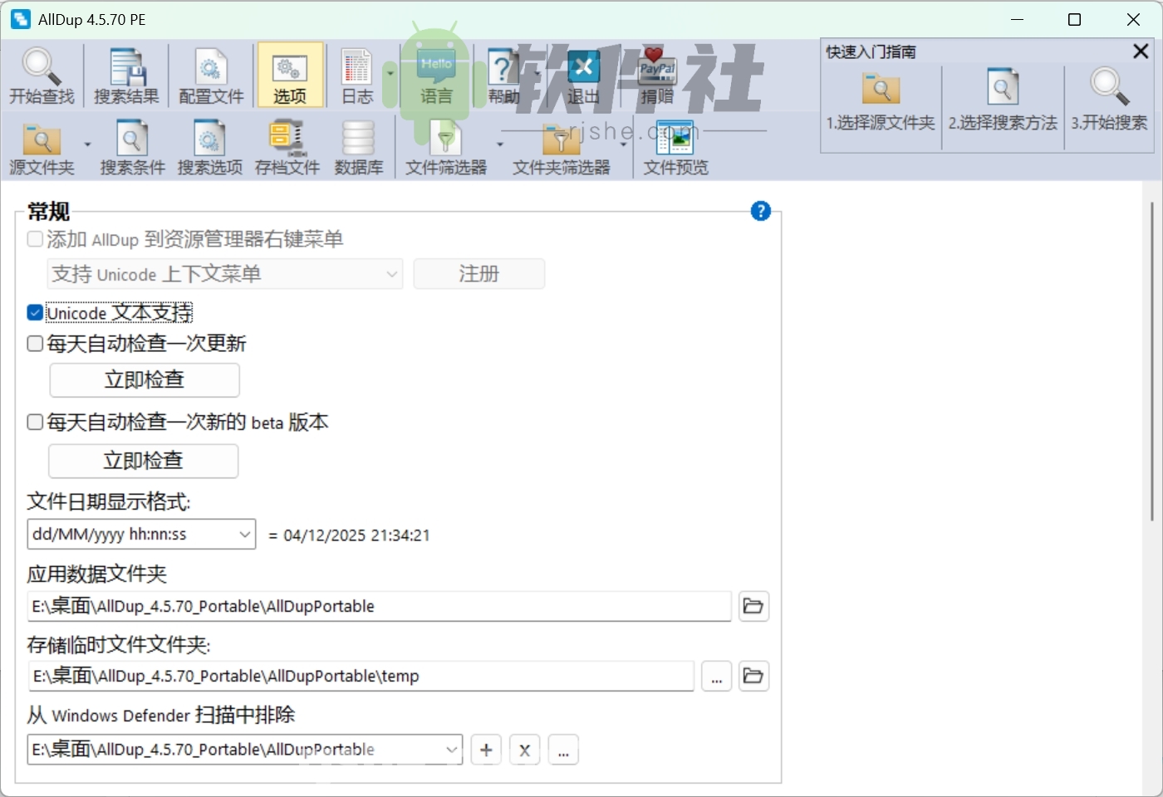The height and width of the screenshot is (797, 1163).
Task: Click 立即检查 to check updates now
Action: coord(144,379)
